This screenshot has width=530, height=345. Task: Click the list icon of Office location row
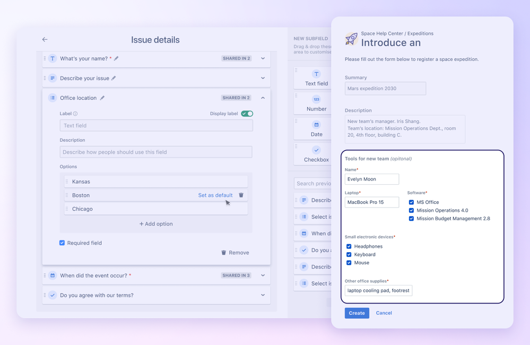[x=53, y=98]
